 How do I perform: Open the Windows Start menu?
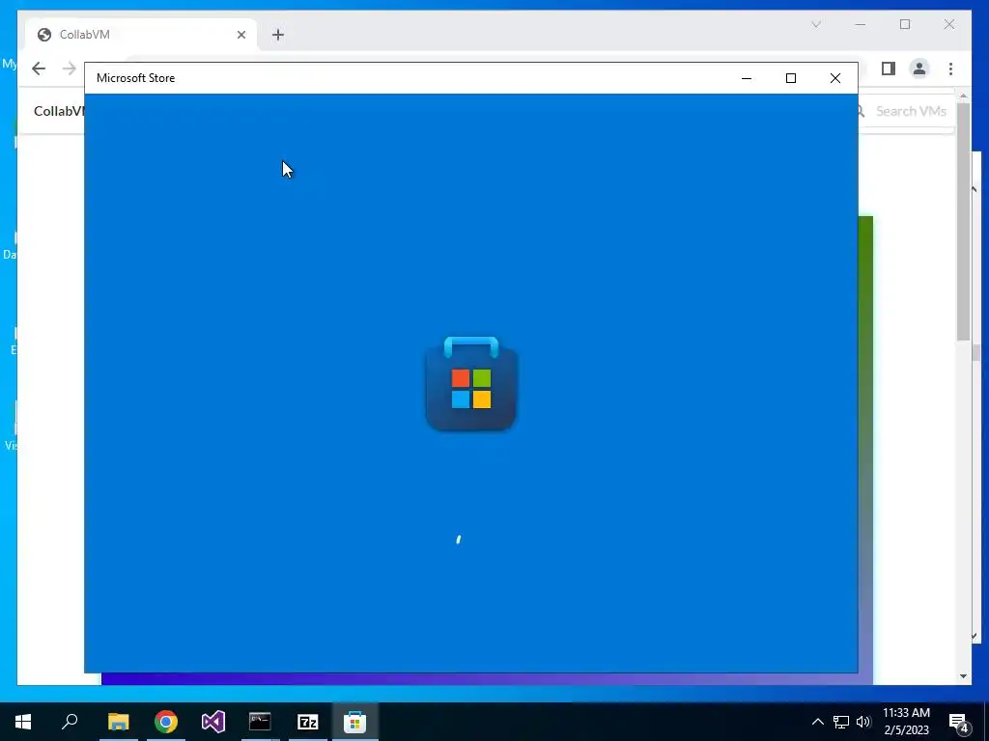point(23,722)
